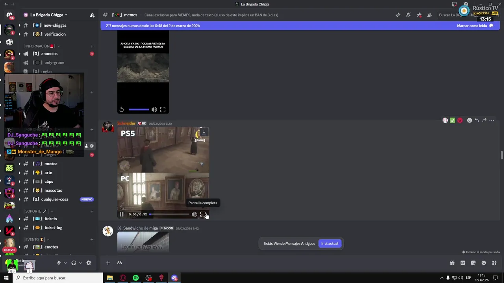504x283 pixels.
Task: Open input device dropdown beside microphone
Action: click(65, 263)
